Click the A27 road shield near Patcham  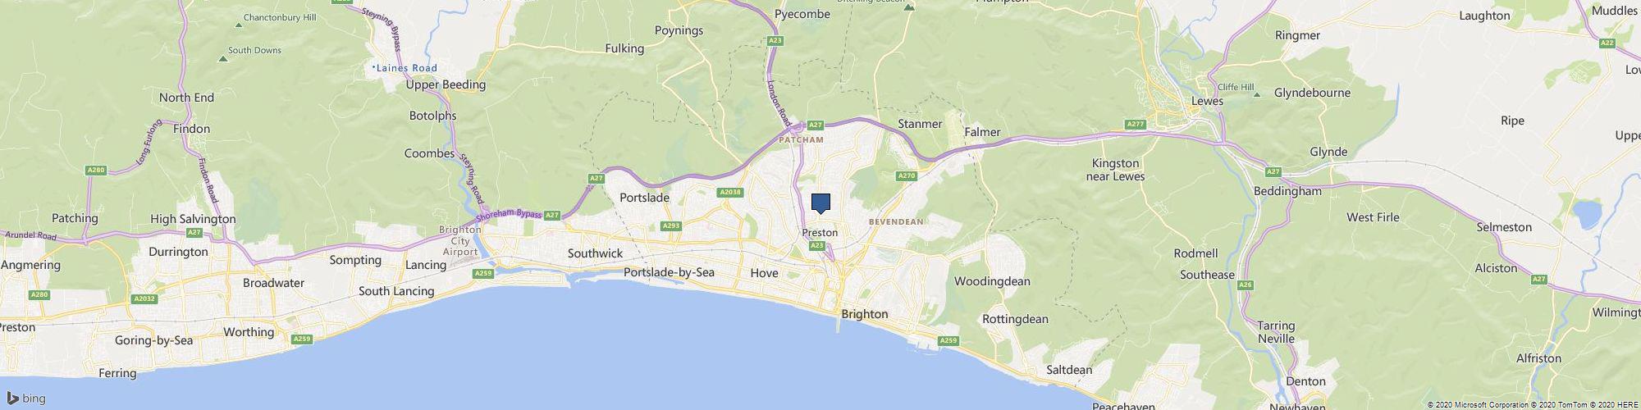click(815, 125)
